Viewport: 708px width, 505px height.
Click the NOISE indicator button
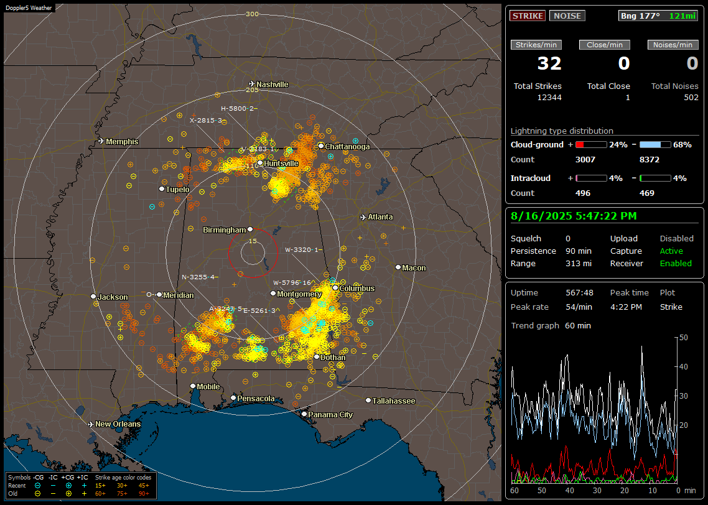[567, 16]
